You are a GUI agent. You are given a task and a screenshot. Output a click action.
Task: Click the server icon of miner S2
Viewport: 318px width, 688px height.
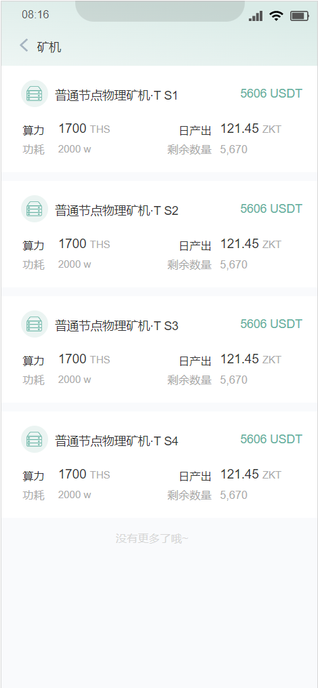click(x=34, y=209)
